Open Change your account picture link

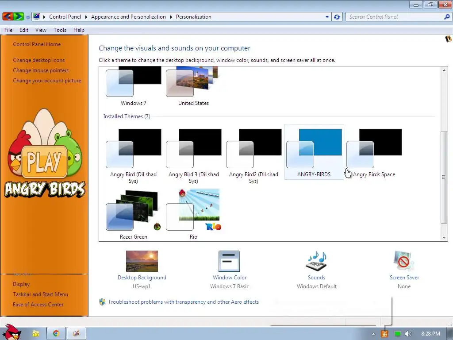(x=47, y=81)
